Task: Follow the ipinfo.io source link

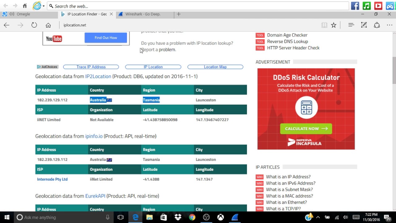Action: 94,136
